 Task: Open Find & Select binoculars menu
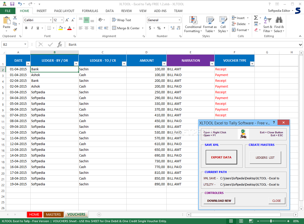[279, 25]
